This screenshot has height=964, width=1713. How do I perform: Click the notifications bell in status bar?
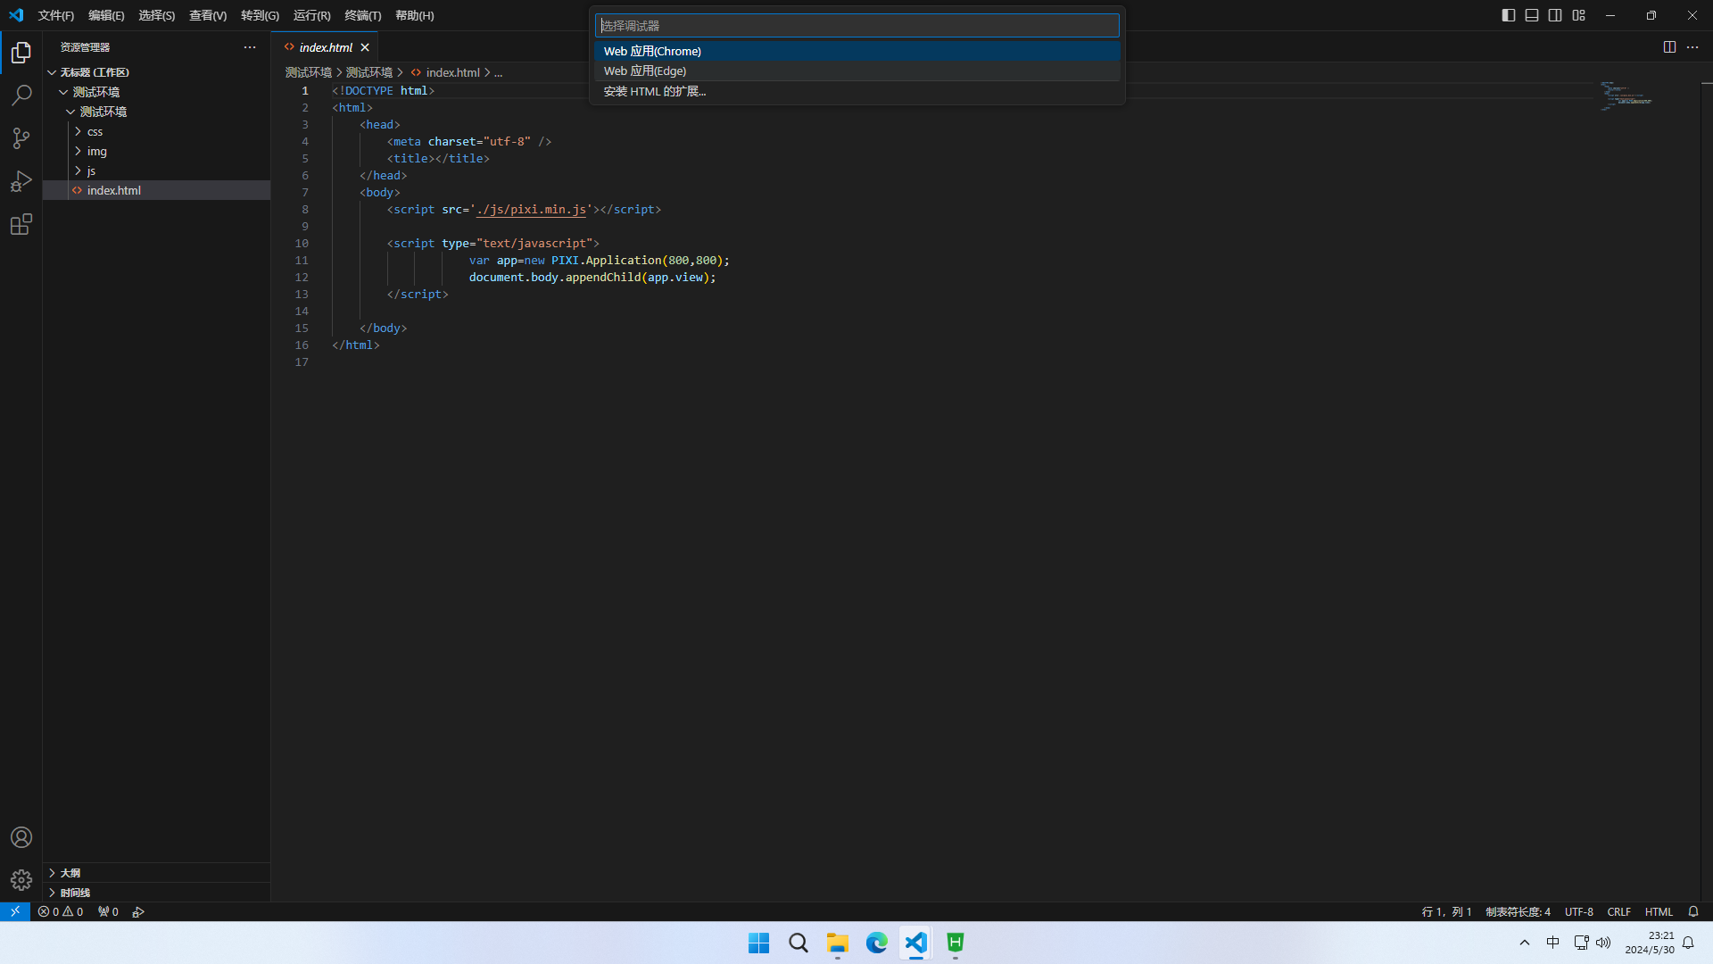(x=1693, y=911)
